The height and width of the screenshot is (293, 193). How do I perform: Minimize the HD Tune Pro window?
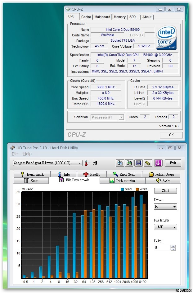[x=161, y=148]
